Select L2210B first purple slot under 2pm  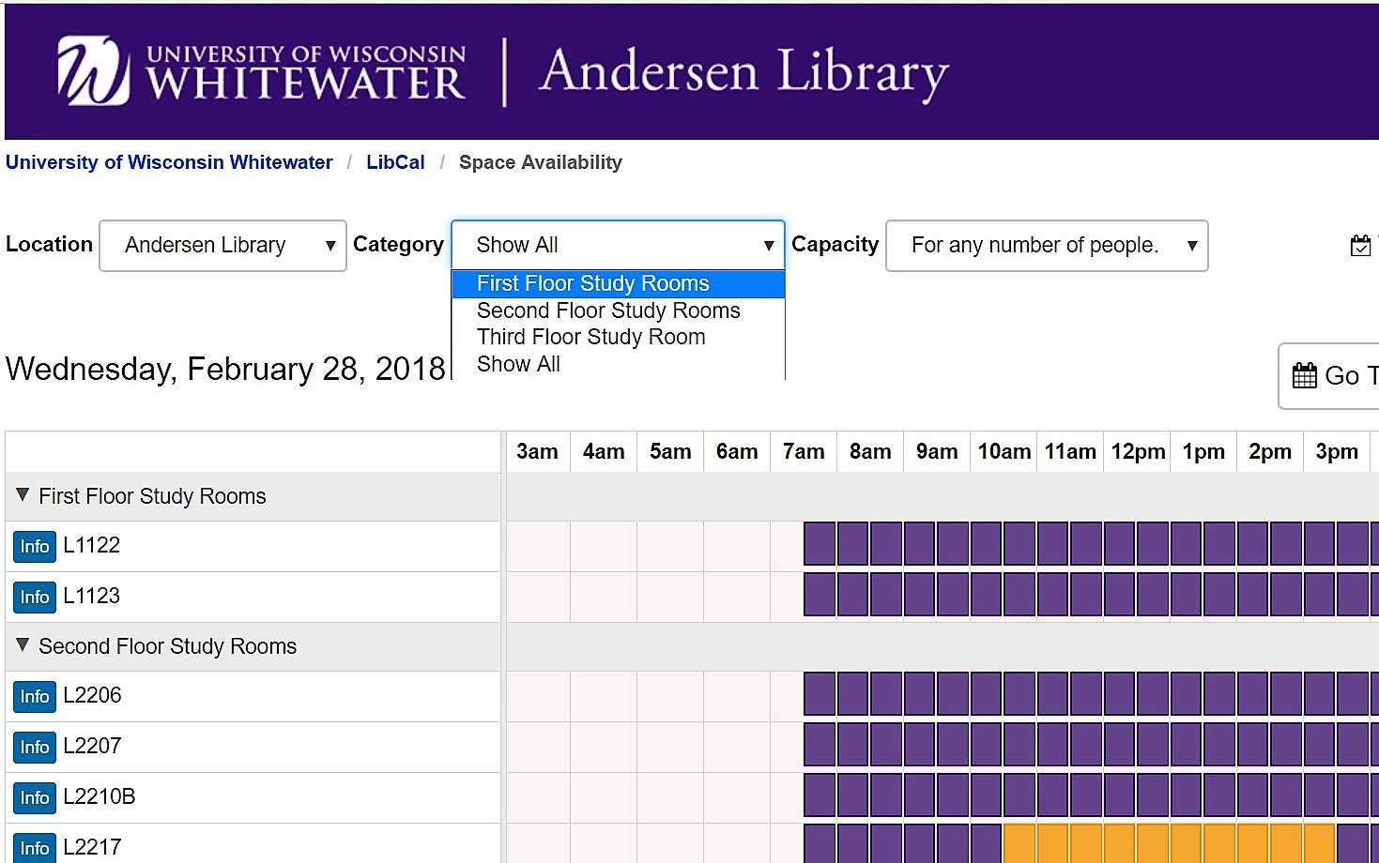pyautogui.click(x=1253, y=795)
